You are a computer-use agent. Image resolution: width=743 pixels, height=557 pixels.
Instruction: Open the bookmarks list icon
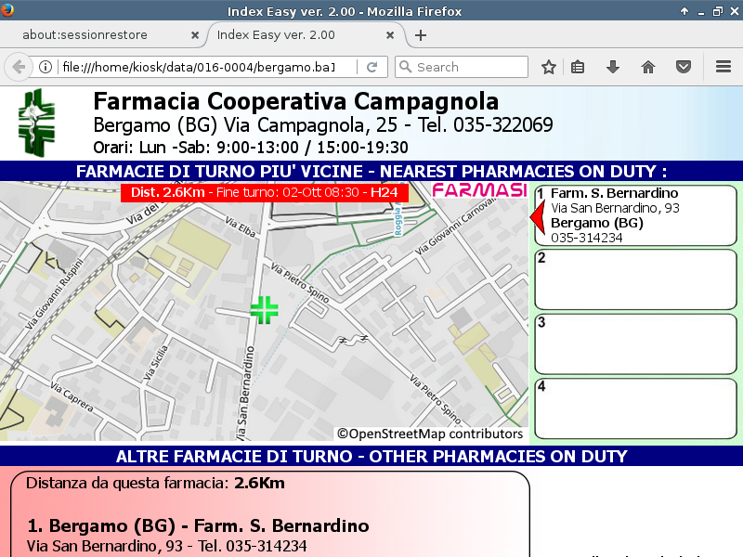click(578, 67)
